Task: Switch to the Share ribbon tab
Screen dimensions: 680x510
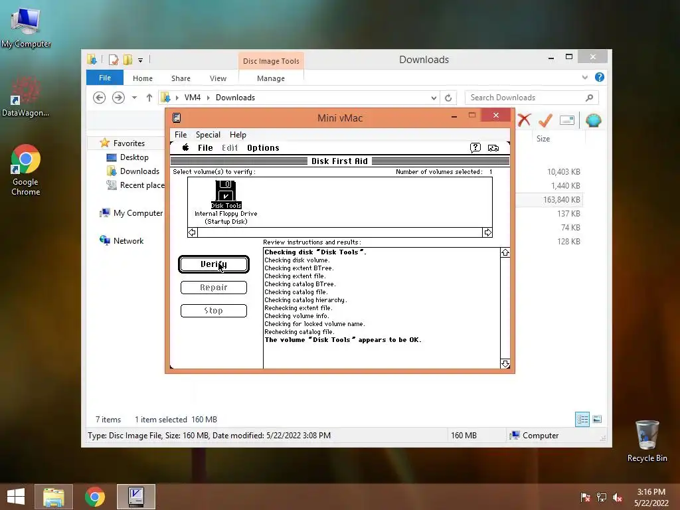Action: 181,78
